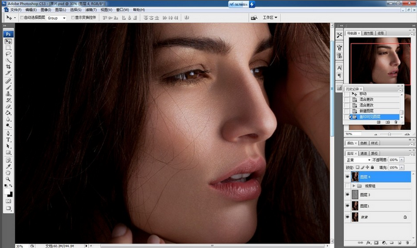The width and height of the screenshot is (417, 248).
Task: Show the 观察组 group layer
Action: [x=347, y=186]
